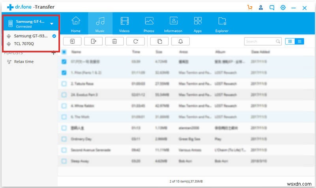Toggle the select-all checkbox in header
Viewport: 316px width, 188px height.
point(64,52)
